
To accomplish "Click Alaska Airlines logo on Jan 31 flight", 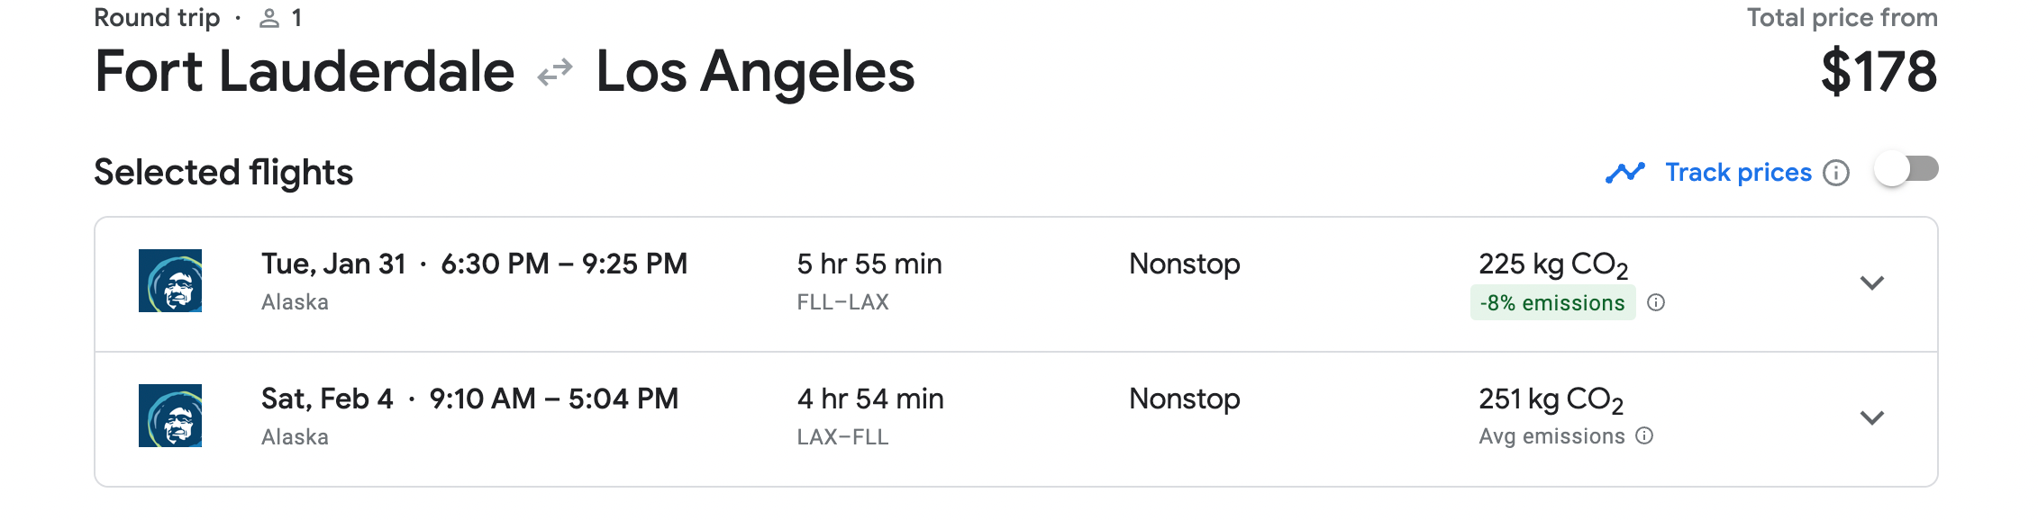I will click(x=170, y=281).
